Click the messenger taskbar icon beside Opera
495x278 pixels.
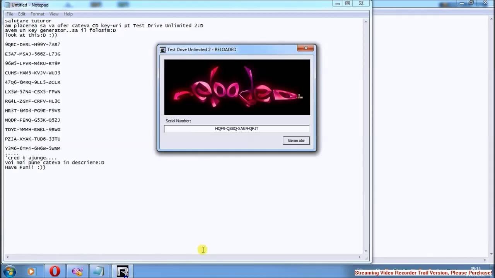77,271
